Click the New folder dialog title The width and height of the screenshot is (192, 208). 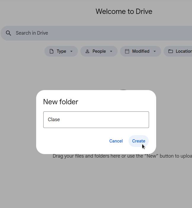coord(61,102)
